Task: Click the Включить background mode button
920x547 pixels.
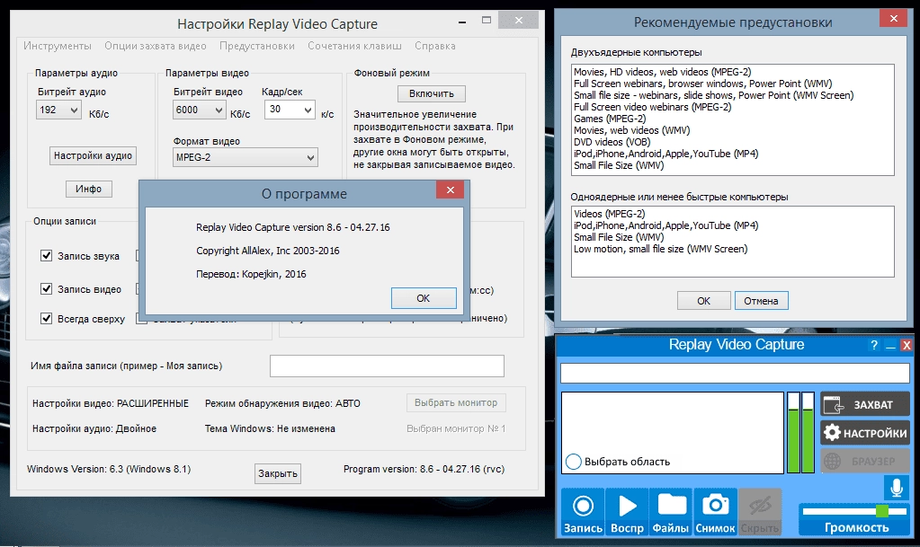Action: coord(432,93)
